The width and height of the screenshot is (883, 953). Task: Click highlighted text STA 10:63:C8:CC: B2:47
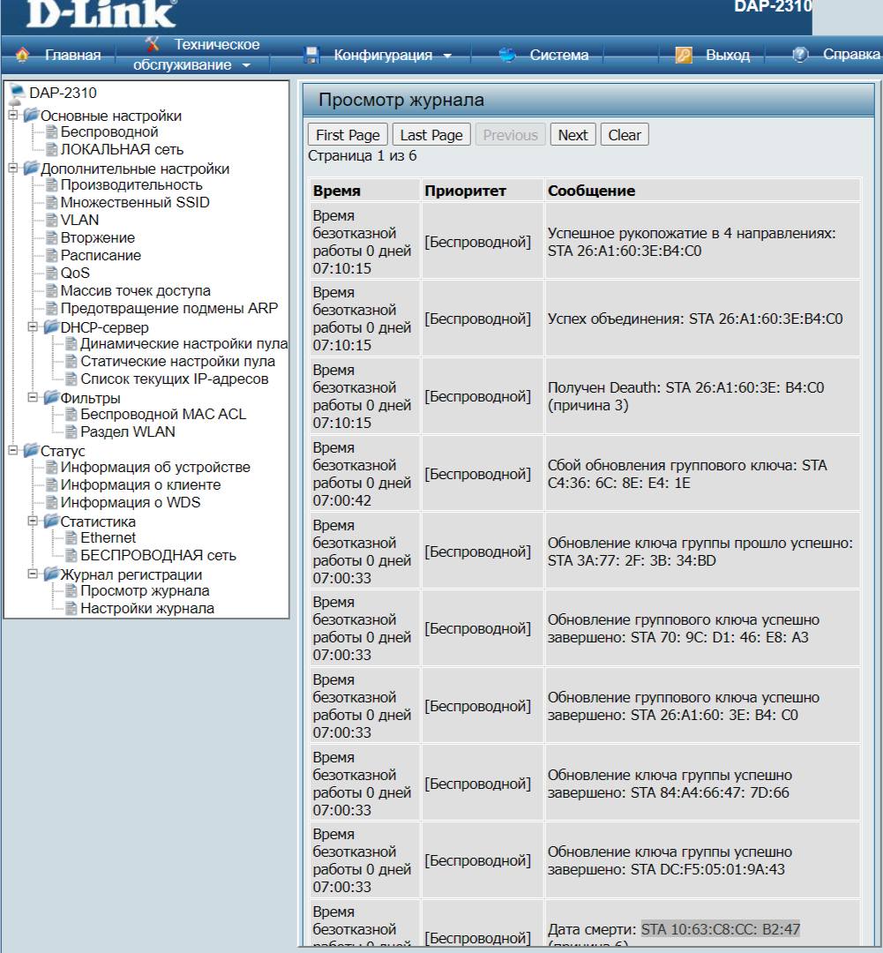click(721, 929)
